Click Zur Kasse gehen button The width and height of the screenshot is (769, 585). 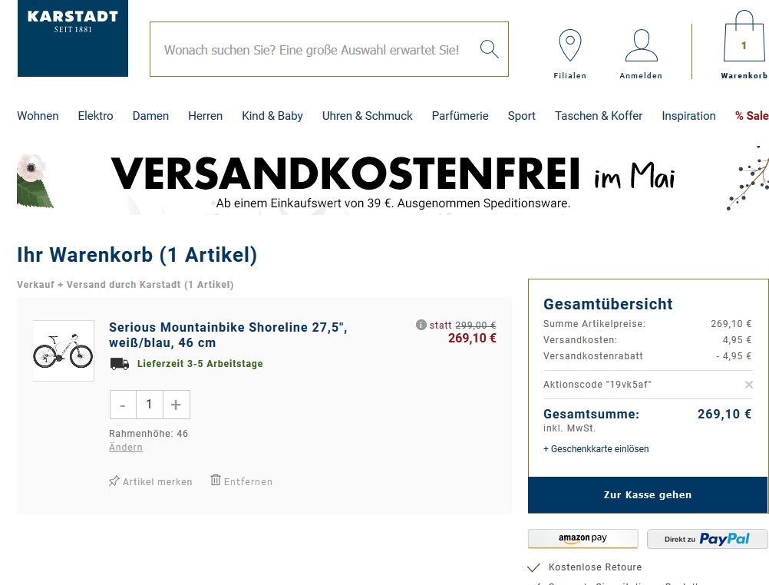[x=647, y=495]
